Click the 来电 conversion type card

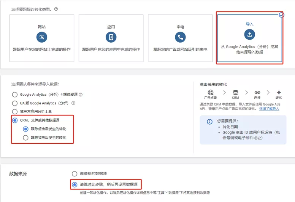tap(180, 38)
